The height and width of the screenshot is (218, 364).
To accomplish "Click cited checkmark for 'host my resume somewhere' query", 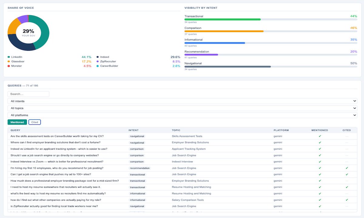I will click(x=347, y=187).
